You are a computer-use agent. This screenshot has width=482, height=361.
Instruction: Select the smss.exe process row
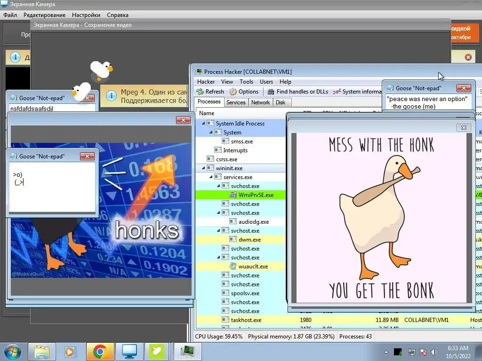click(241, 141)
